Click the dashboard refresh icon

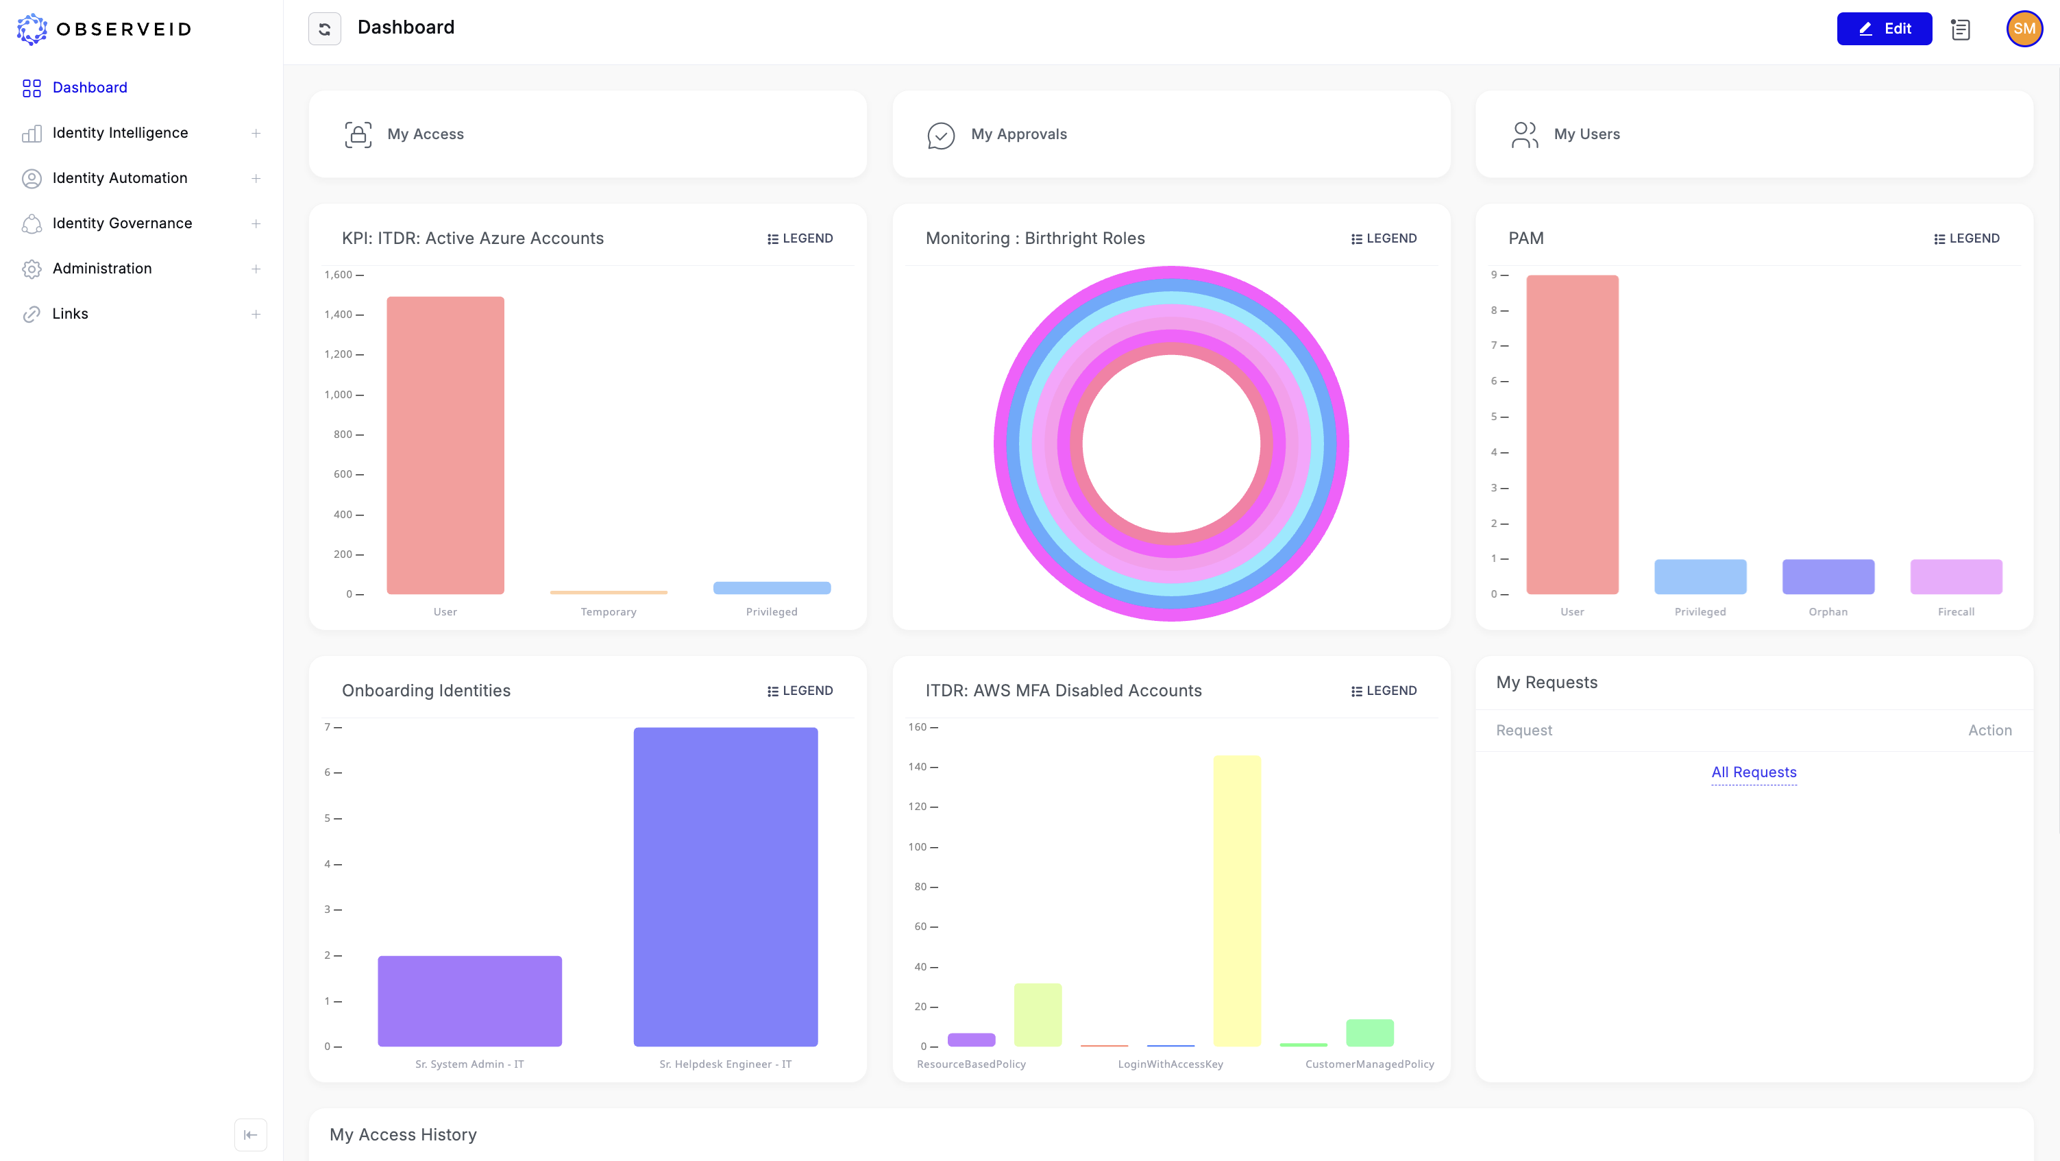tap(324, 29)
